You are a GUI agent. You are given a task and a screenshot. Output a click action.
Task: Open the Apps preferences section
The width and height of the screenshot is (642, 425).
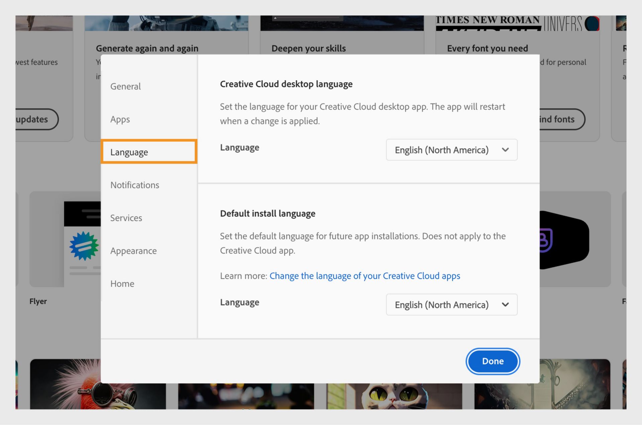120,119
